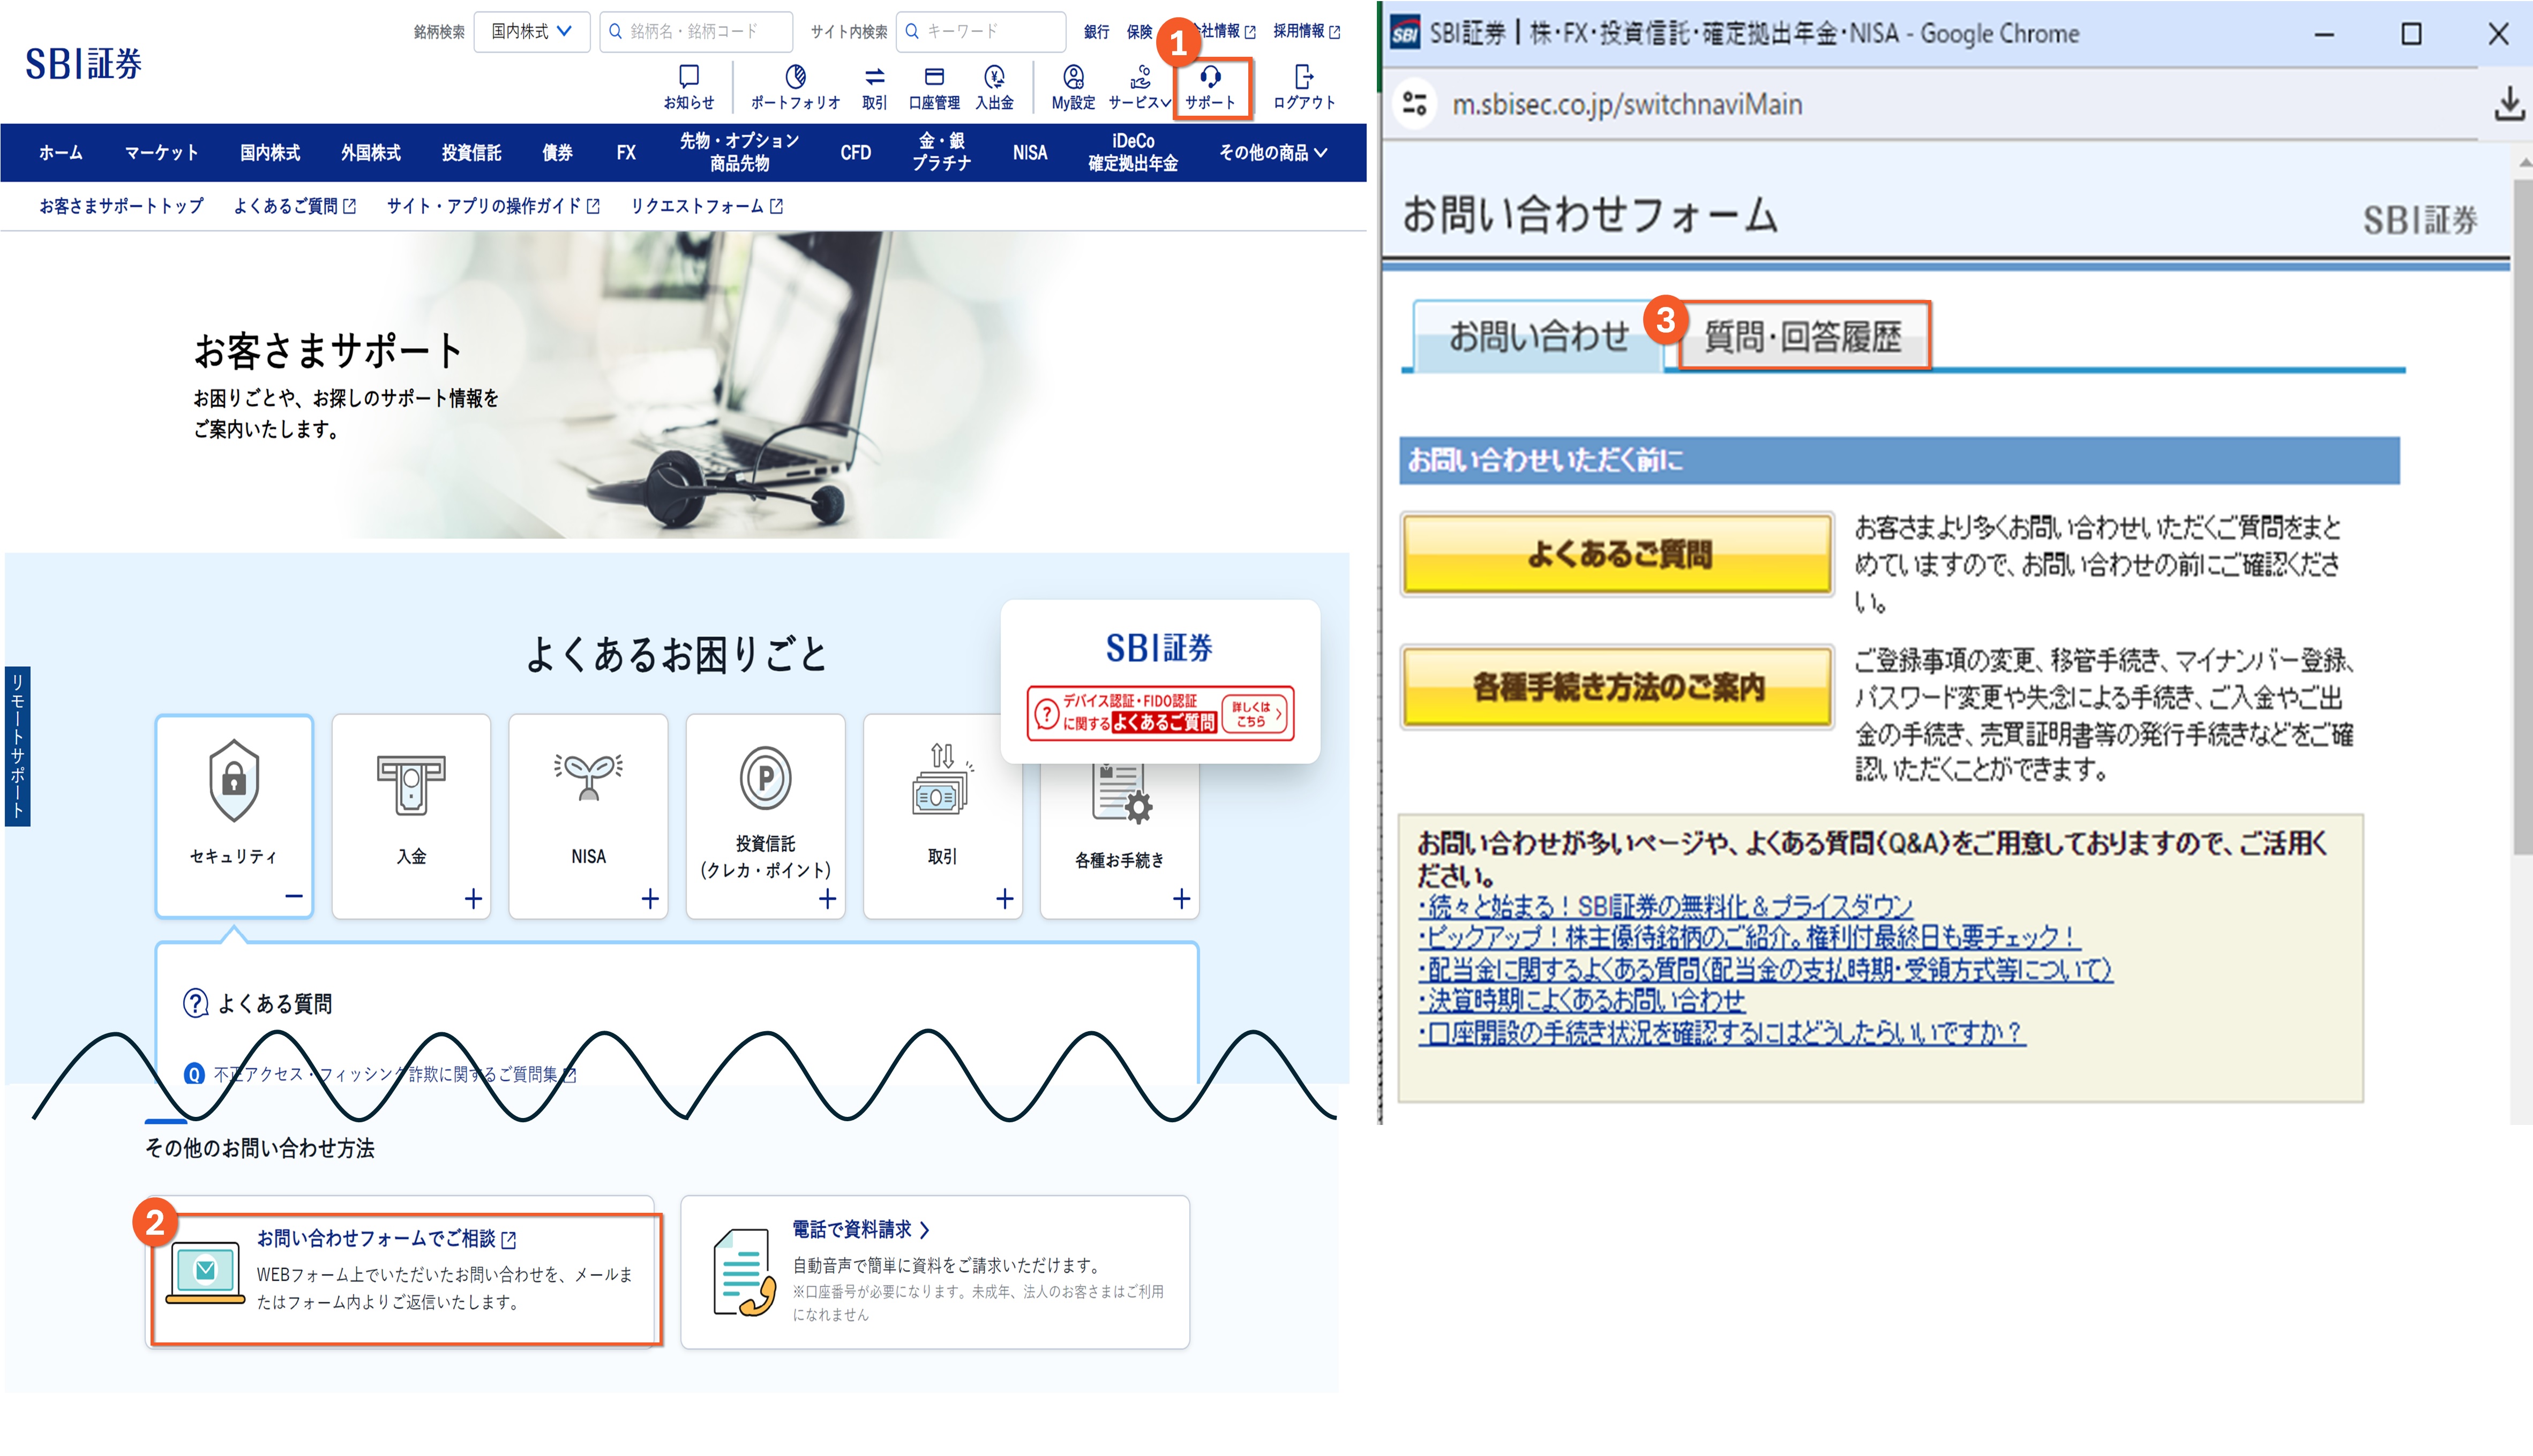Open 口座開設の手続き状況 link

1721,1033
